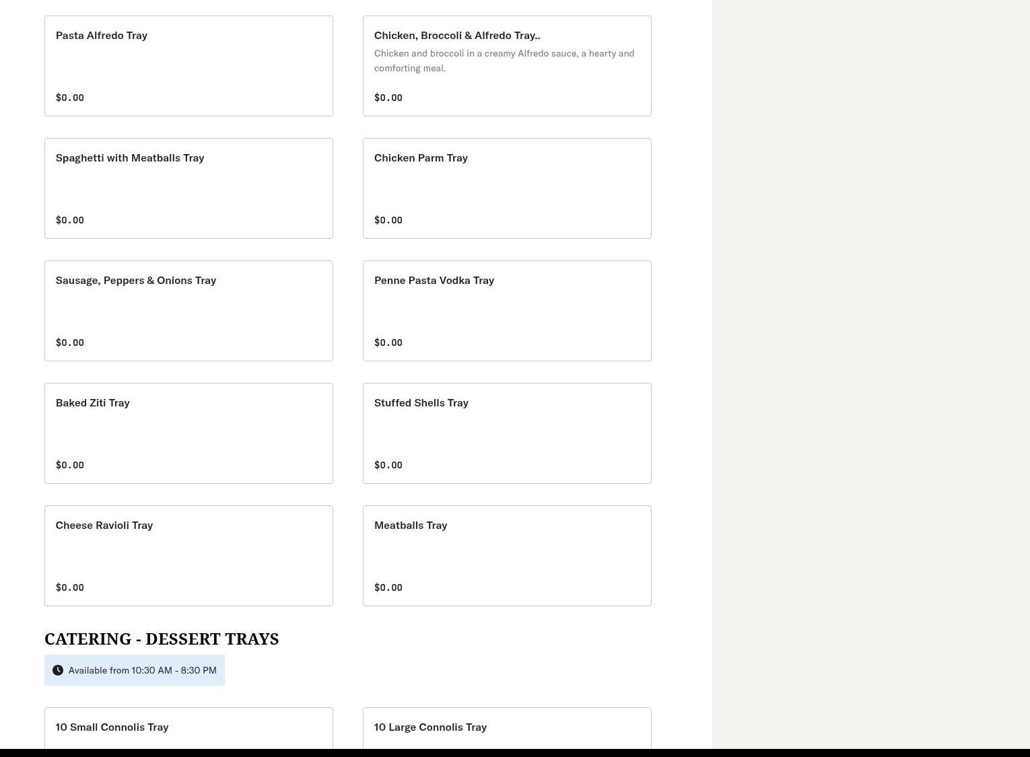Viewport: 1030px width, 757px height.
Task: Click the $0.00 price of Pasta Alfredo Tray
Action: [70, 98]
